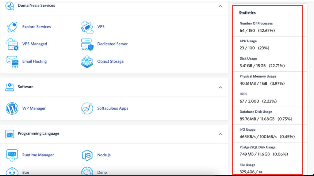Click the PostgreSQL Disk Usage label
Viewport: 314px width, 176px height.
click(258, 147)
